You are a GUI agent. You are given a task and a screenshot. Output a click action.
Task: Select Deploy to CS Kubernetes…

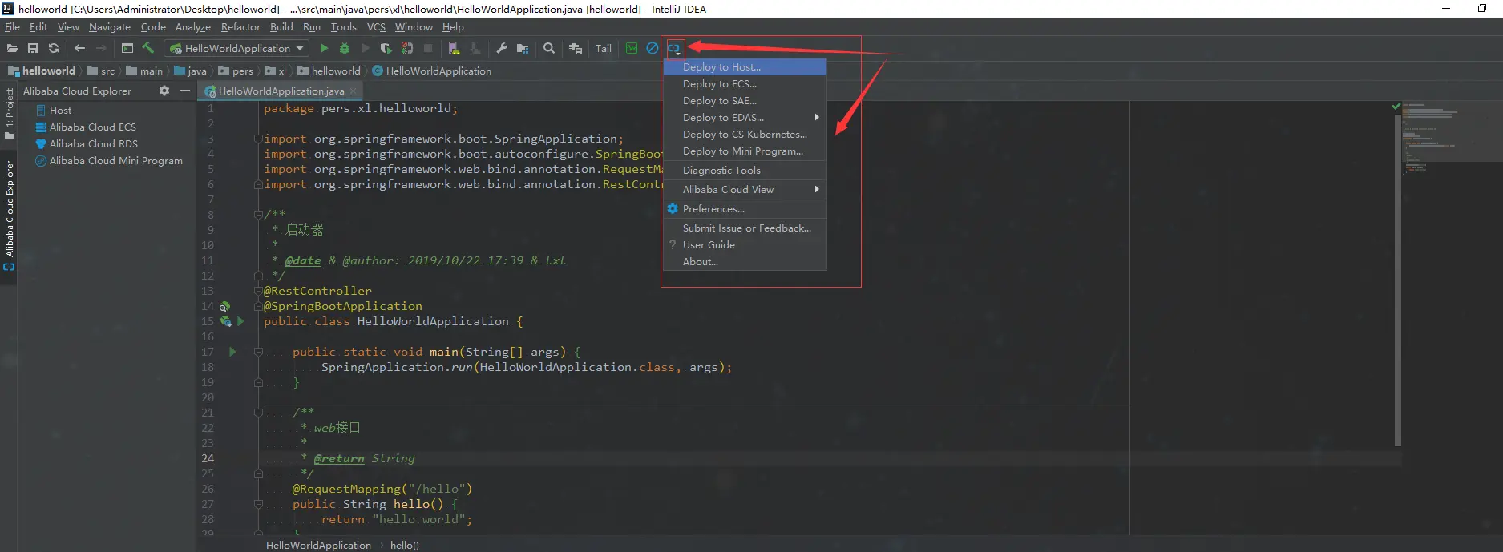[x=745, y=135]
